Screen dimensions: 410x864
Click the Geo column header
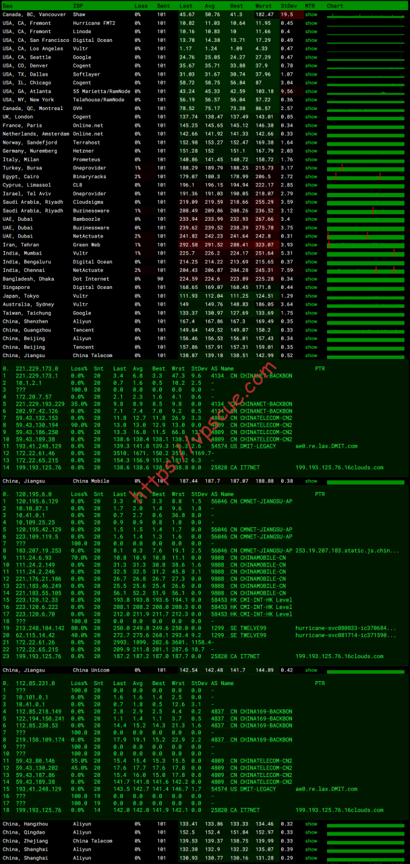(x=7, y=5)
